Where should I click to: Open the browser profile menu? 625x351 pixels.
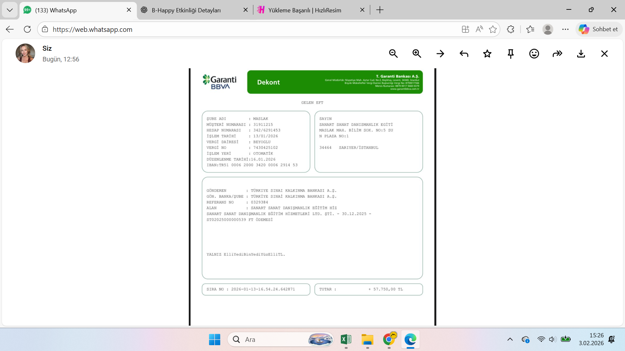[x=548, y=29]
